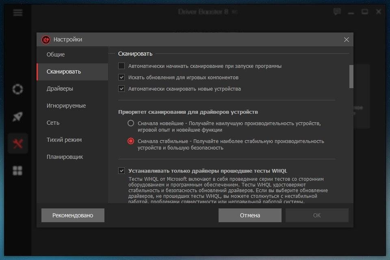390x260 pixels.
Task: Click the 'Сканировать' section heading text
Action: tap(135, 54)
